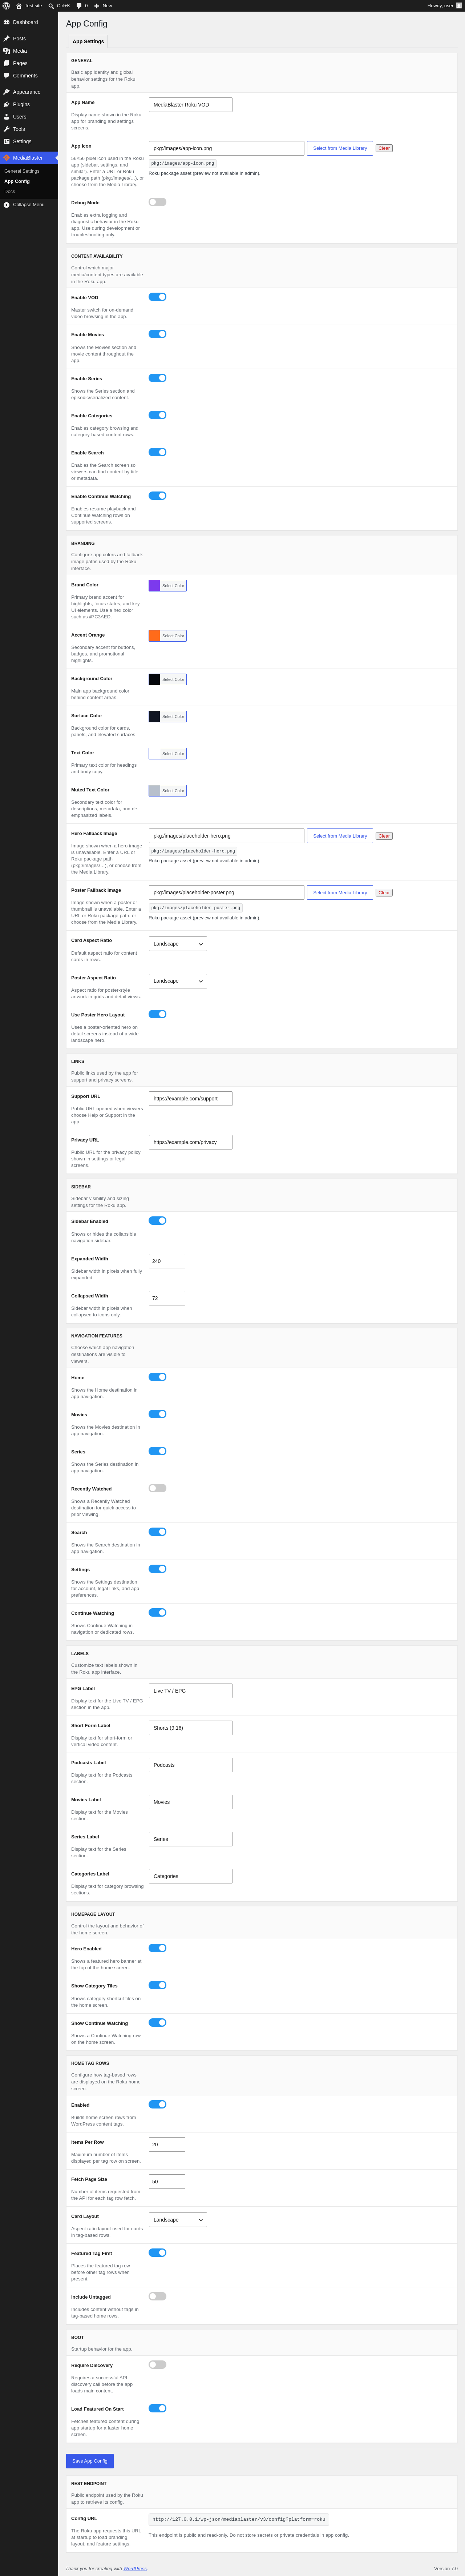Click the Collapse Menu arrow icon
Image resolution: width=465 pixels, height=2576 pixels.
click(7, 205)
